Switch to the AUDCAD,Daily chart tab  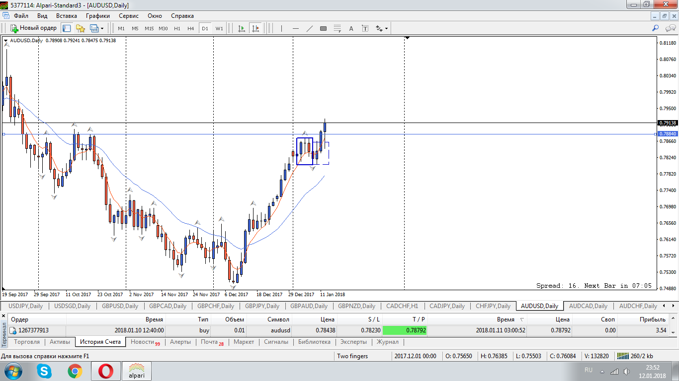pos(588,306)
